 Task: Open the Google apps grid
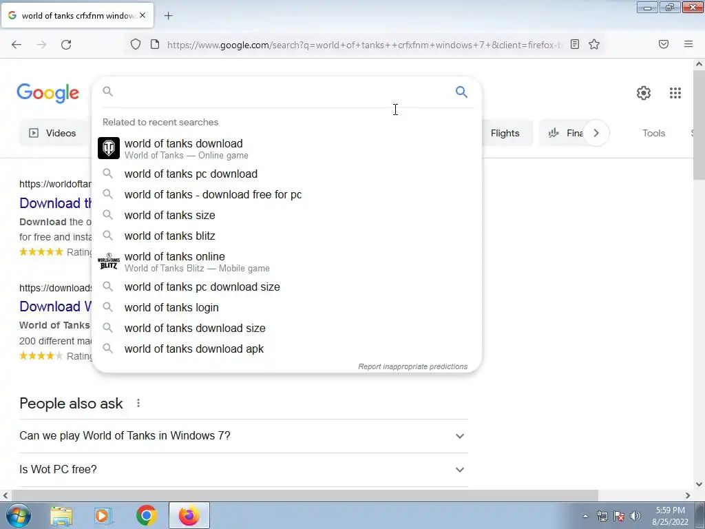click(675, 93)
